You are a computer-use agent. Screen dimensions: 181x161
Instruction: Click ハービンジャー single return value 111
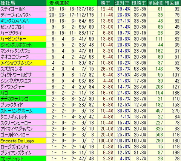159,39
